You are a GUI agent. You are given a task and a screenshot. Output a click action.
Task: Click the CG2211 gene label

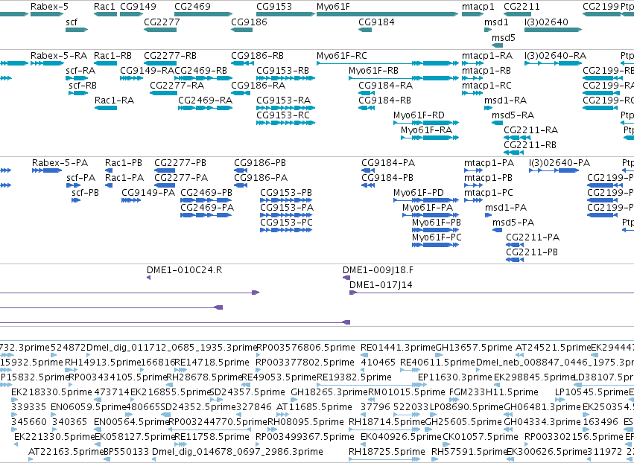[x=522, y=7]
